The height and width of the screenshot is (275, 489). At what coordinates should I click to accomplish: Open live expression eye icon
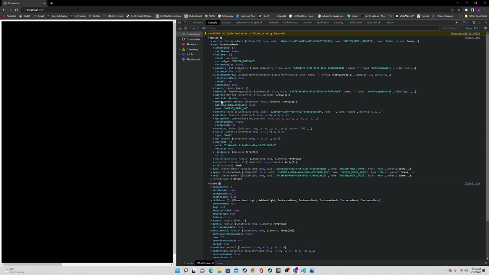[204, 28]
